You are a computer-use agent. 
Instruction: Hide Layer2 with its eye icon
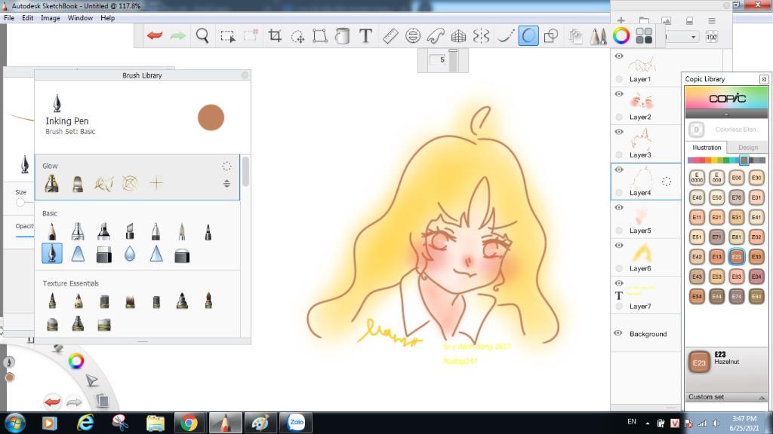tap(619, 94)
